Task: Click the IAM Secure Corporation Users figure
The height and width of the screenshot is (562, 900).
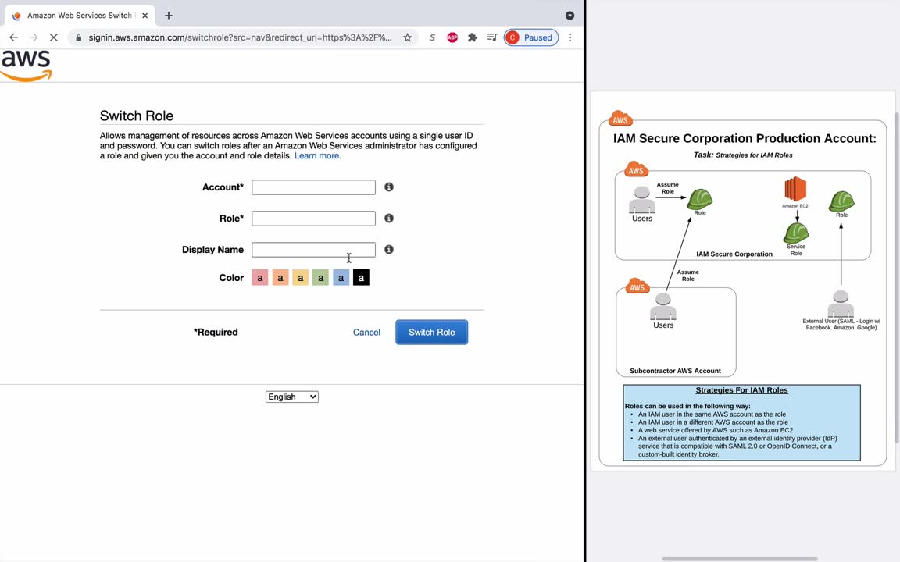Action: point(641,200)
